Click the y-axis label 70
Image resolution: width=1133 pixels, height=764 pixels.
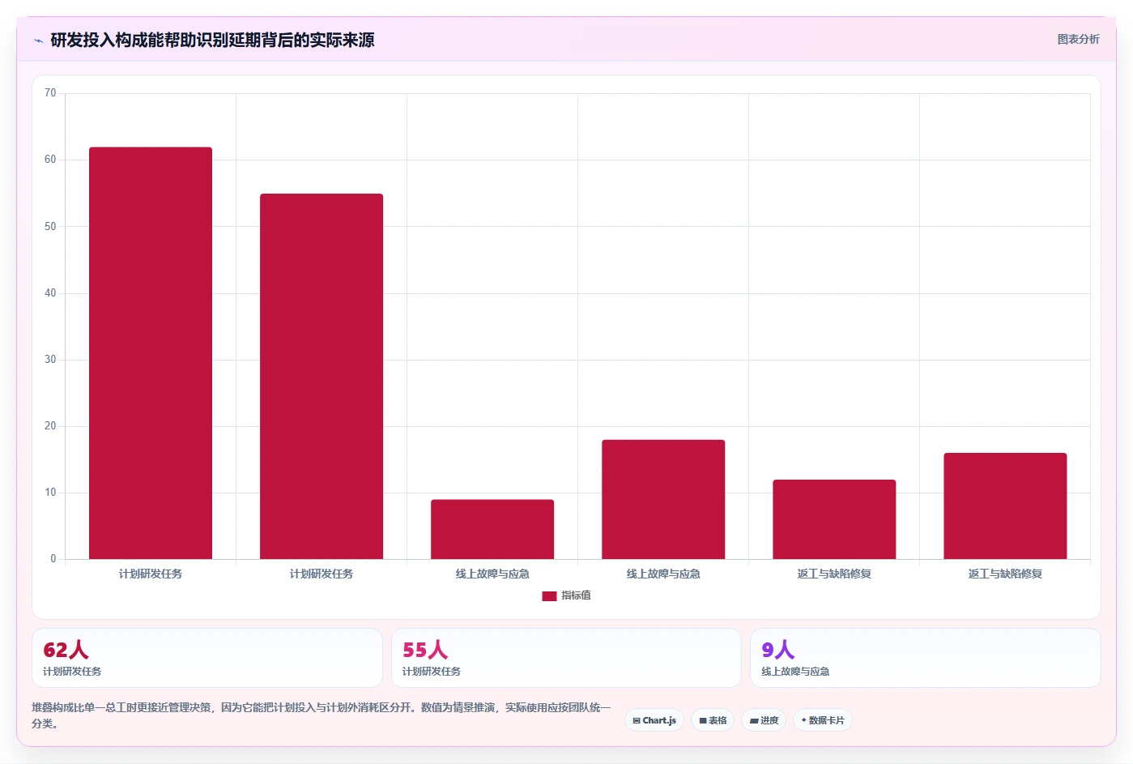pos(50,93)
